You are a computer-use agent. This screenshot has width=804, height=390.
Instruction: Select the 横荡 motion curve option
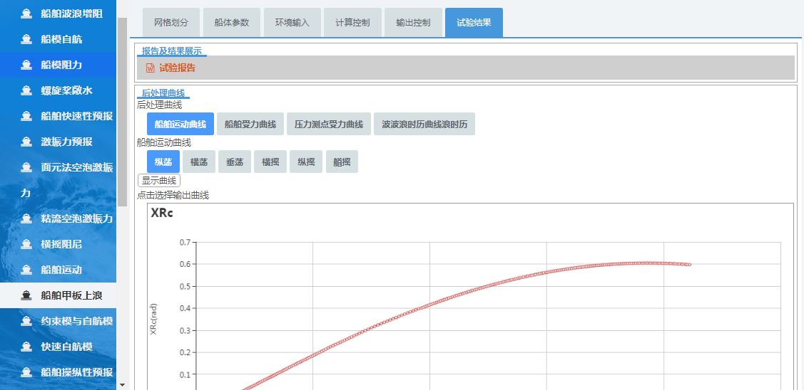pyautogui.click(x=199, y=162)
